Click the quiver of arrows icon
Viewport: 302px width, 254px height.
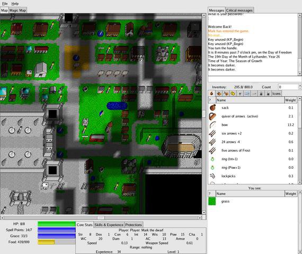click(x=212, y=116)
